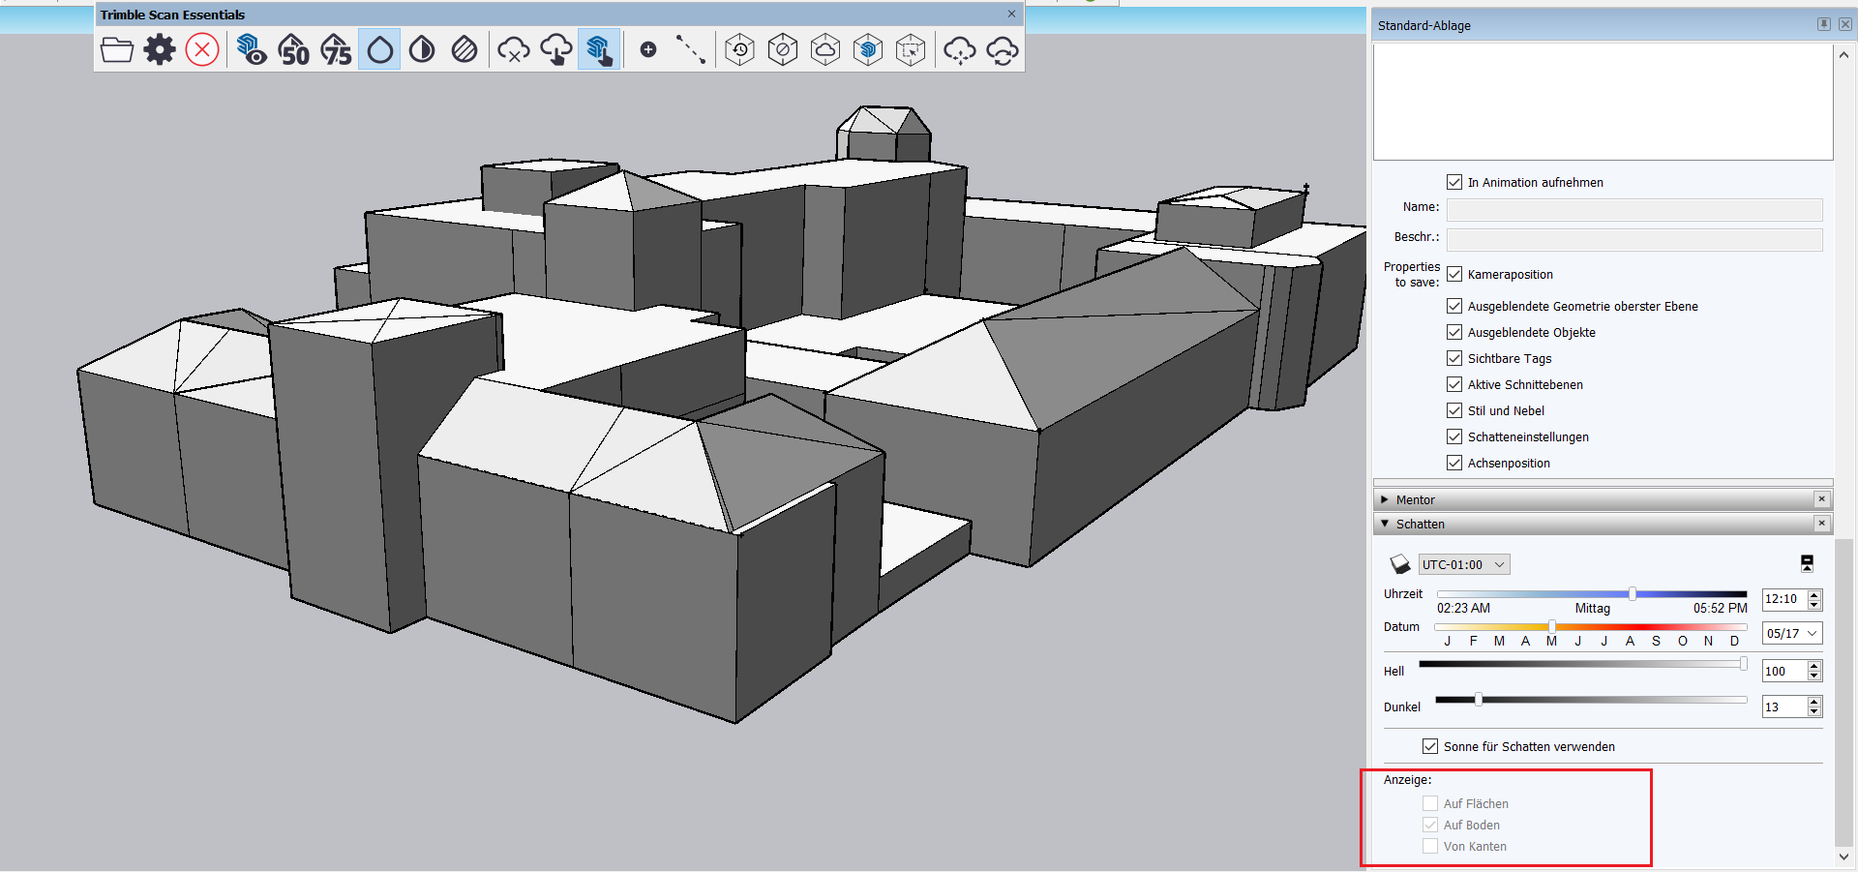Select the dashed line measure tool
The image size is (1858, 872).
690,49
